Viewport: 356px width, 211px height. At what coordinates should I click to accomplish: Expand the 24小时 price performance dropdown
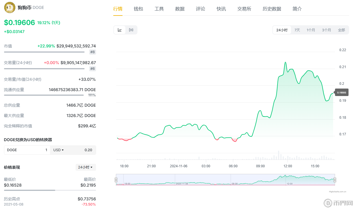click(x=85, y=167)
